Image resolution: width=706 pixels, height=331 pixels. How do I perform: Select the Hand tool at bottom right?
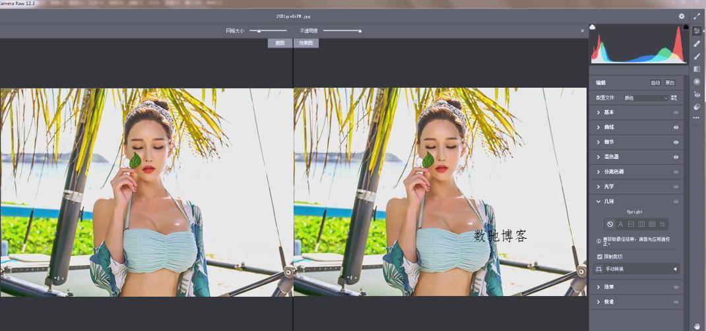pos(697,326)
